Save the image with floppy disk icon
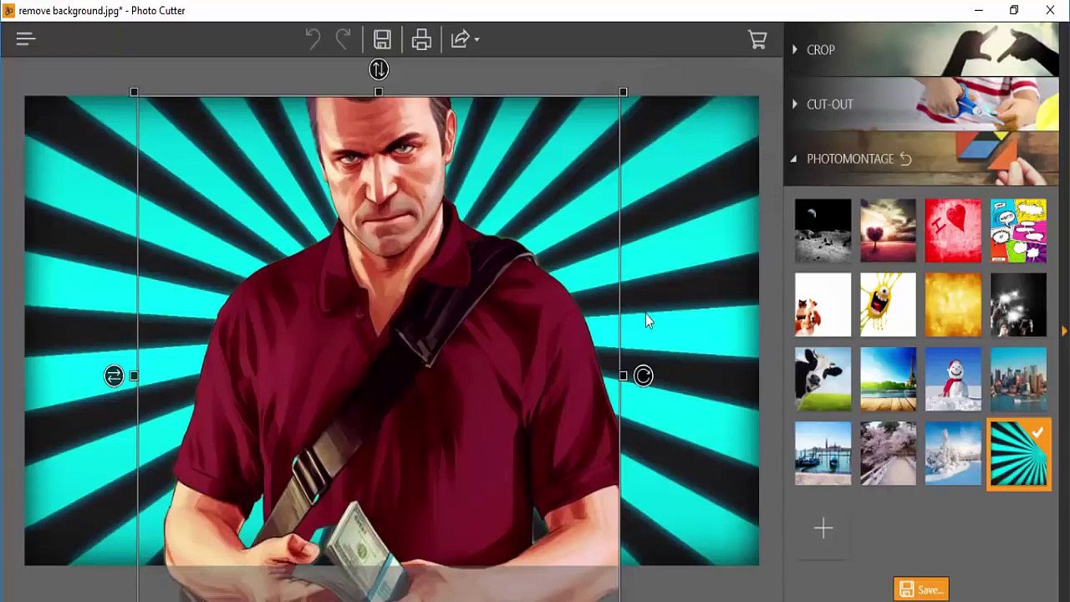The image size is (1070, 602). (382, 39)
